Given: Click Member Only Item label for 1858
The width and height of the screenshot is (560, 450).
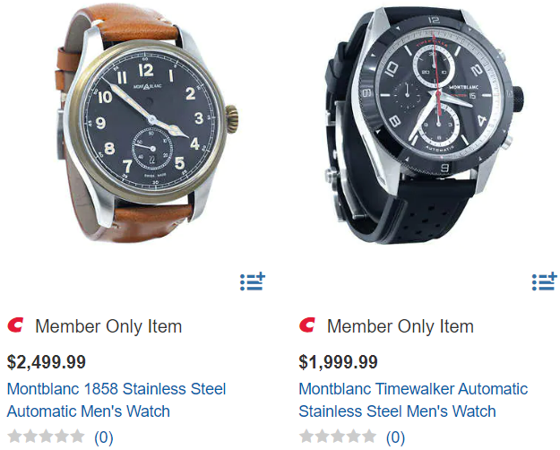Looking at the screenshot, I should [108, 326].
